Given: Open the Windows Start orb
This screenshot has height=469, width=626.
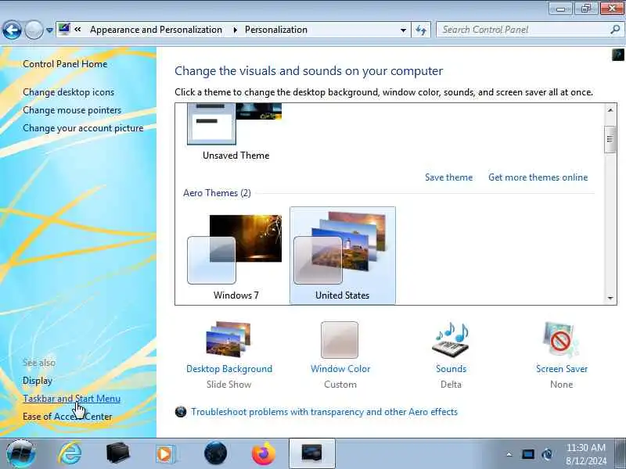Looking at the screenshot, I should [x=21, y=453].
